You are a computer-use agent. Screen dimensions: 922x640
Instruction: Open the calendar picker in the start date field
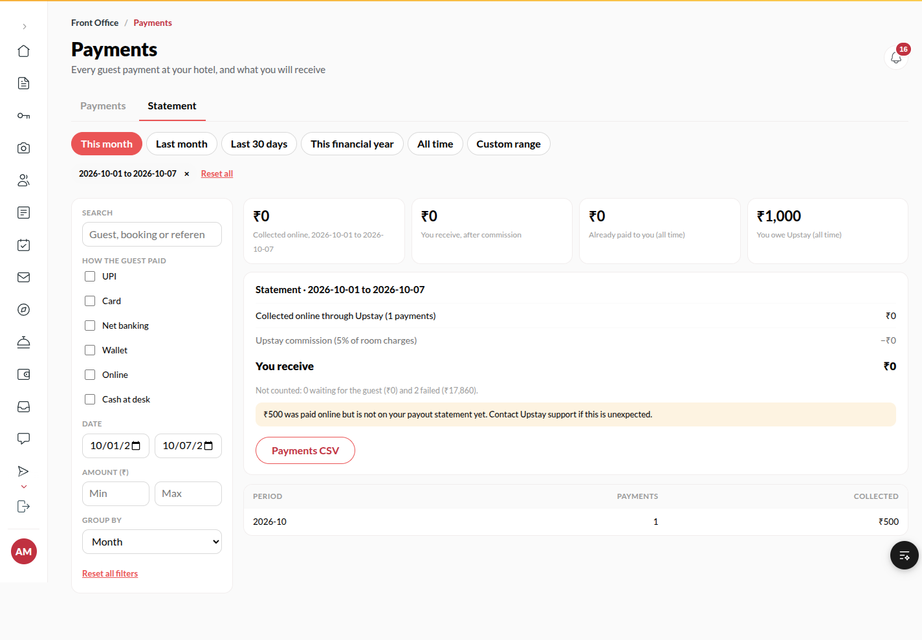click(x=136, y=446)
